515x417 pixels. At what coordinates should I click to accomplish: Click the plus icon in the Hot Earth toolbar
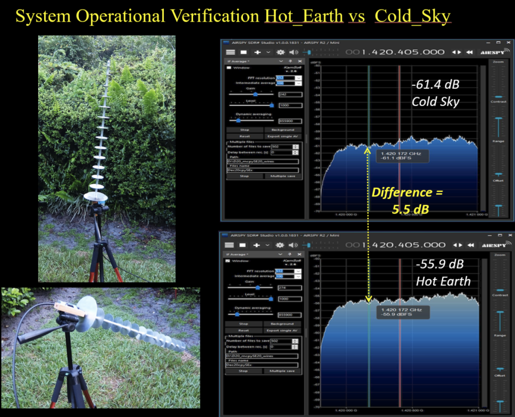[x=257, y=245]
